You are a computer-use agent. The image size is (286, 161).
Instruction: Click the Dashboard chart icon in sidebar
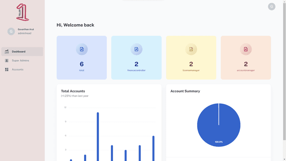[7, 52]
